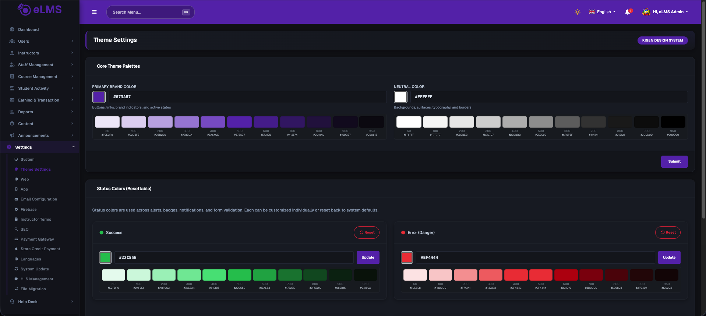Click the hamburger menu icon
Image resolution: width=706 pixels, height=316 pixels.
click(94, 12)
